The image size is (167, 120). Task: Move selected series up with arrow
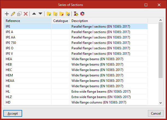point(34,14)
